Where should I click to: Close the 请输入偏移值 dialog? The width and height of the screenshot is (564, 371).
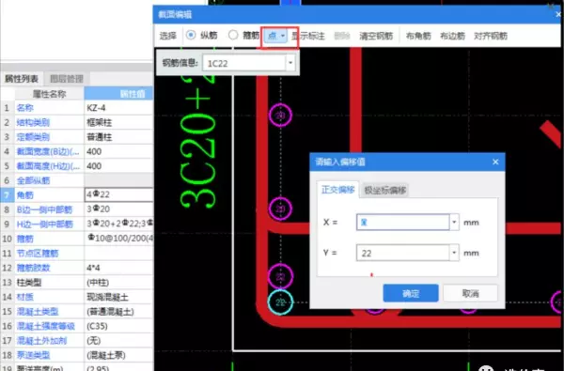[x=495, y=162]
